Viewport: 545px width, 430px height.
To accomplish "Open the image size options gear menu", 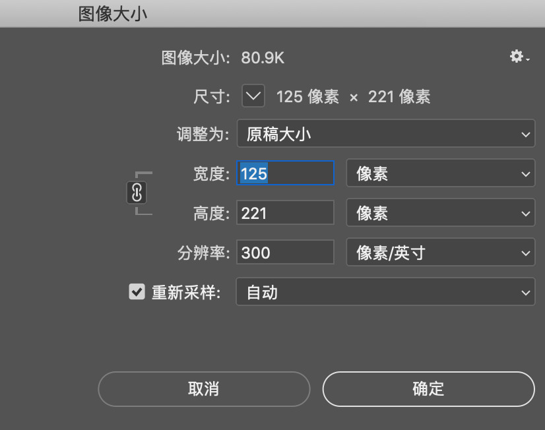I will [515, 57].
